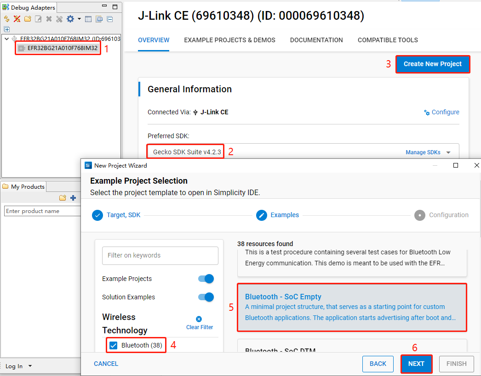Open the gear icon dropdown arrow in Debug Adapters
This screenshot has width=481, height=376.
pos(78,19)
